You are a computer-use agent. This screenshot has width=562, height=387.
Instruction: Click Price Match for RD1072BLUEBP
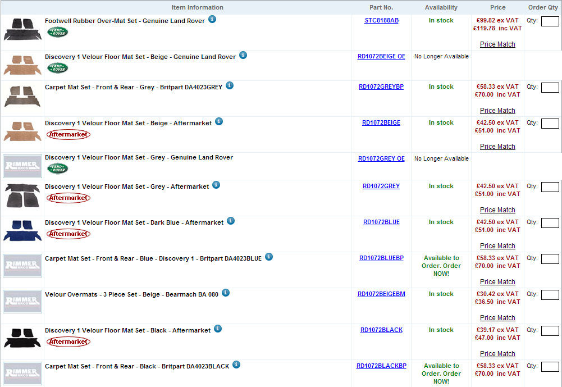tap(497, 282)
